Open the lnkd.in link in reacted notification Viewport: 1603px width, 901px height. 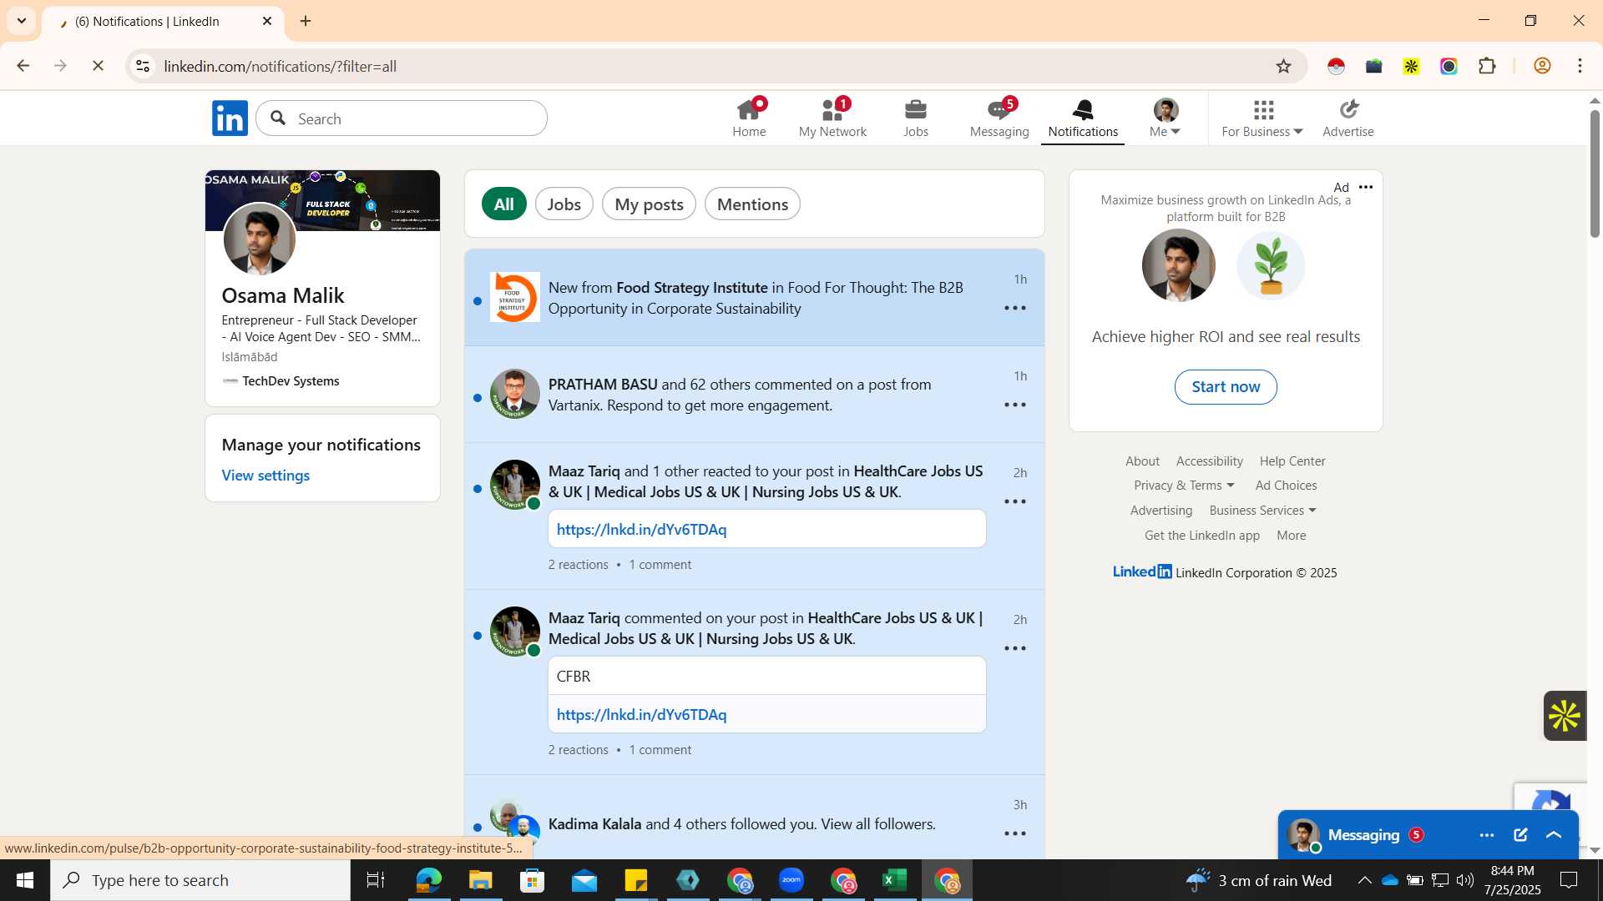(641, 530)
